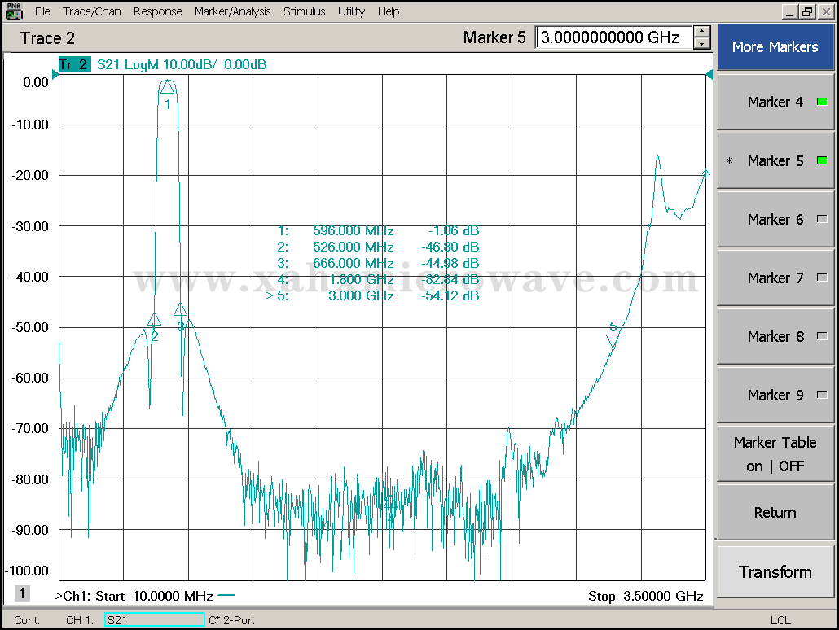
Task: Open the Stimulus menu
Action: click(304, 11)
